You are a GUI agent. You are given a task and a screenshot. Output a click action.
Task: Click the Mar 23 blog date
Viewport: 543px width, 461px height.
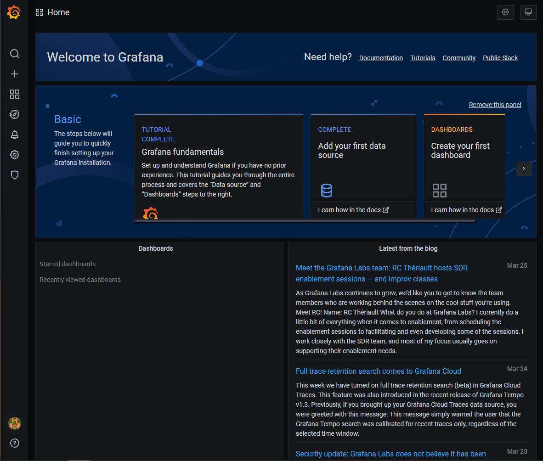[517, 452]
